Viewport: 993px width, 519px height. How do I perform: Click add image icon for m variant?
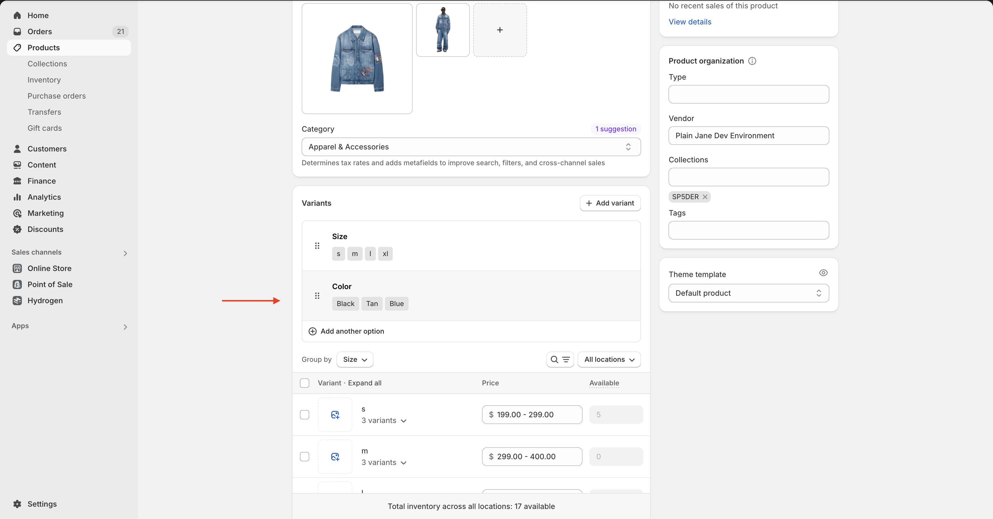tap(335, 457)
